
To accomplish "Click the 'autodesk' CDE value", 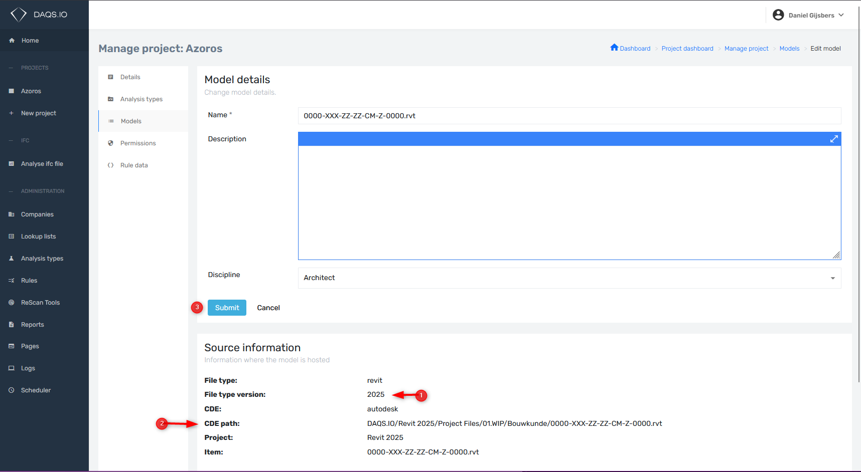I will 382,409.
